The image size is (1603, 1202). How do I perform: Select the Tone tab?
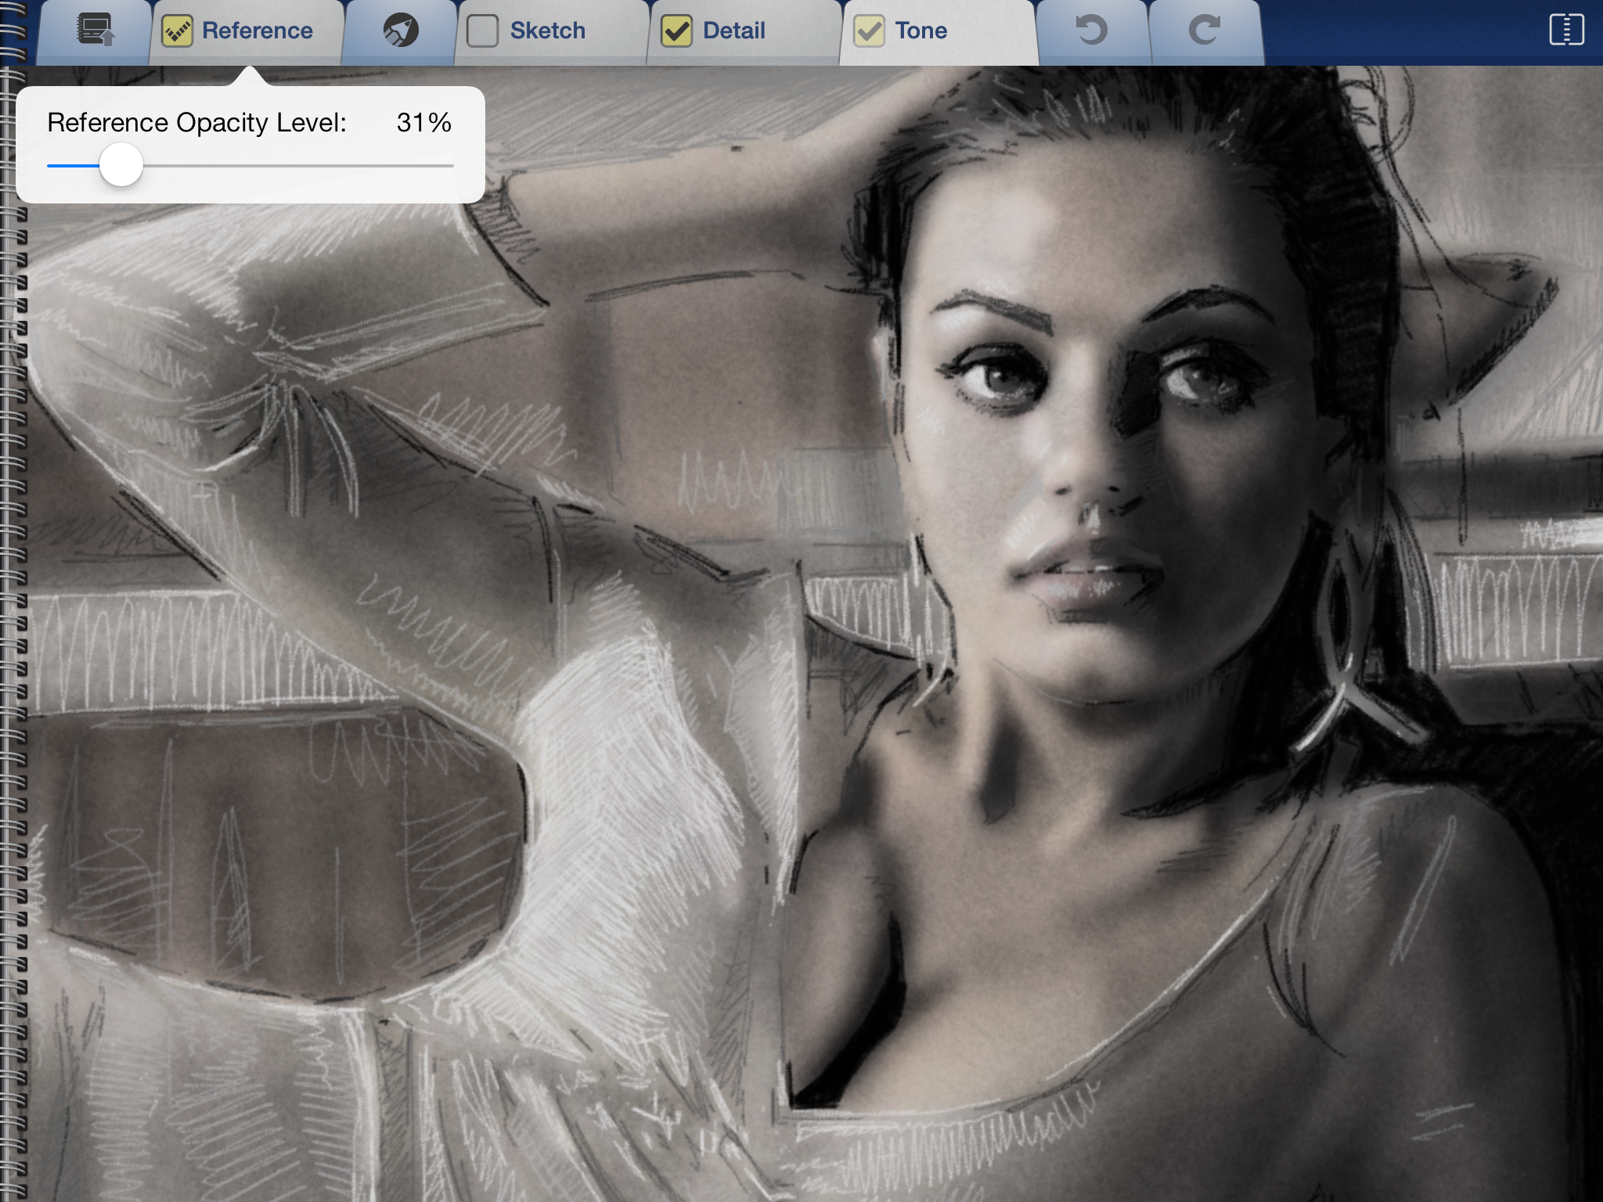(x=939, y=31)
